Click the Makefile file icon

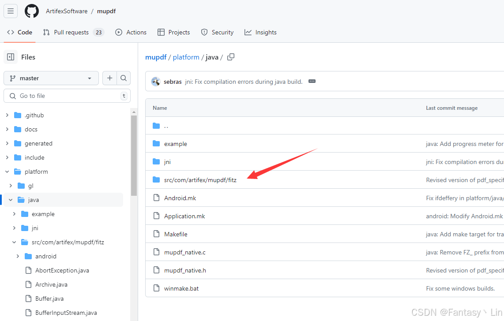156,234
